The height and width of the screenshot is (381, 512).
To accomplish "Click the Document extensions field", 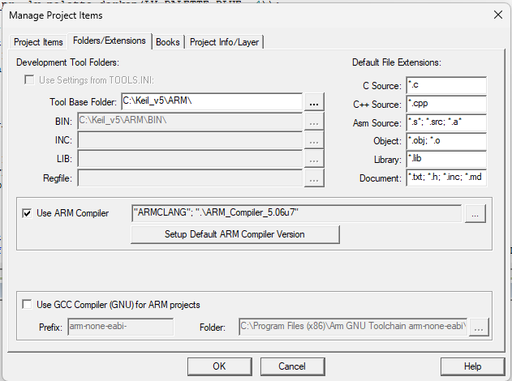I will click(445, 178).
